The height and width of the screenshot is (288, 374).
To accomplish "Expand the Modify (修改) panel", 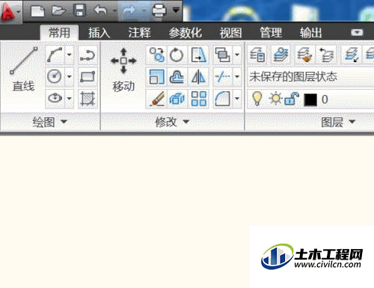I will point(173,122).
